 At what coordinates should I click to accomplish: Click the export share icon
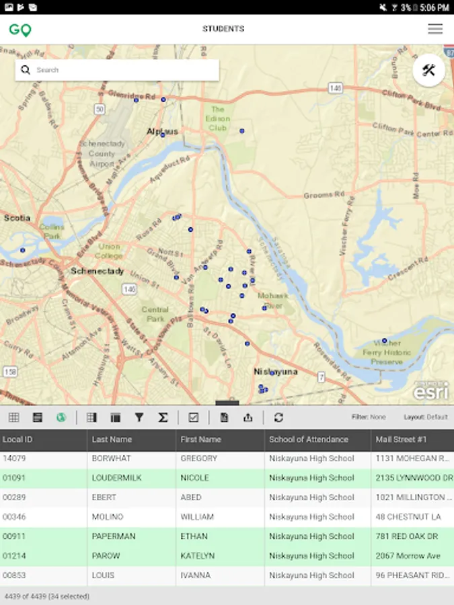click(x=248, y=417)
